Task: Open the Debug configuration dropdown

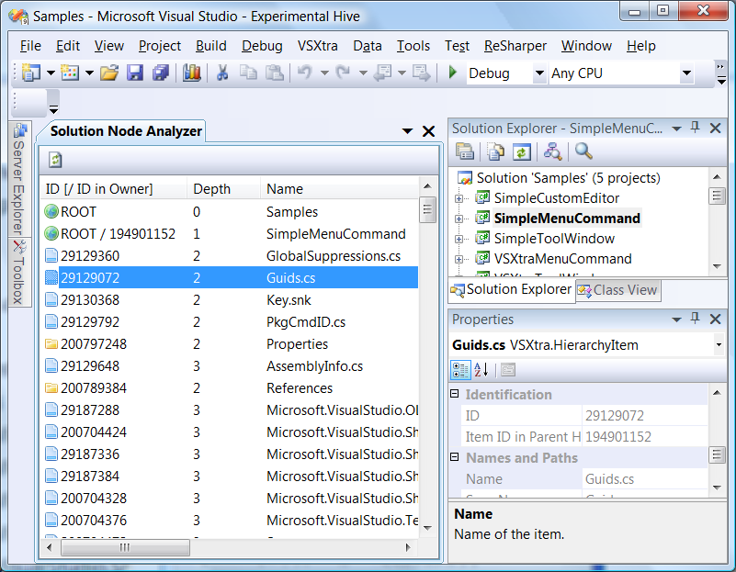Action: (539, 73)
